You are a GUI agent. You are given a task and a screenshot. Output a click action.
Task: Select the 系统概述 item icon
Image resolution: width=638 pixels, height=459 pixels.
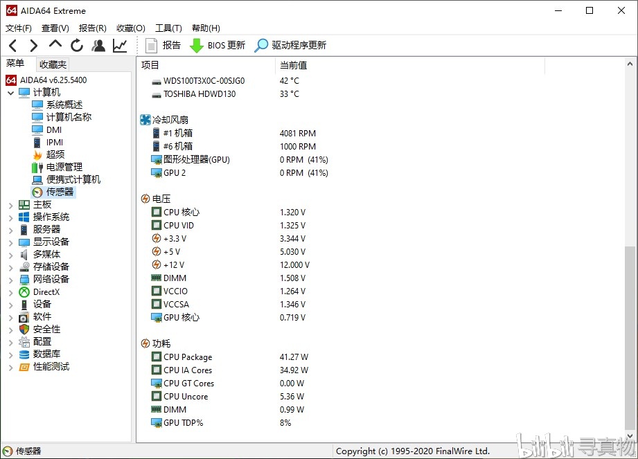click(37, 105)
